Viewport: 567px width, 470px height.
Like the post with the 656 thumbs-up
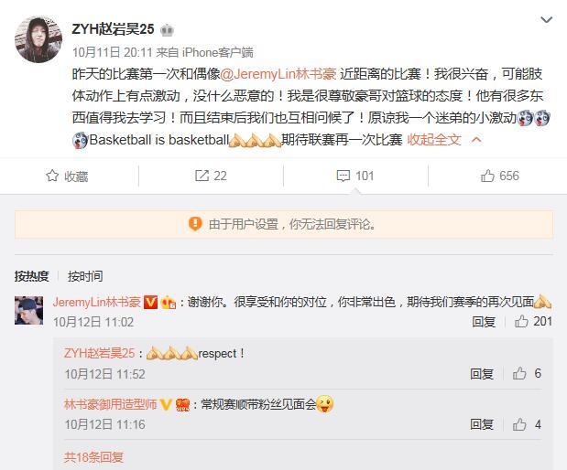(x=487, y=176)
